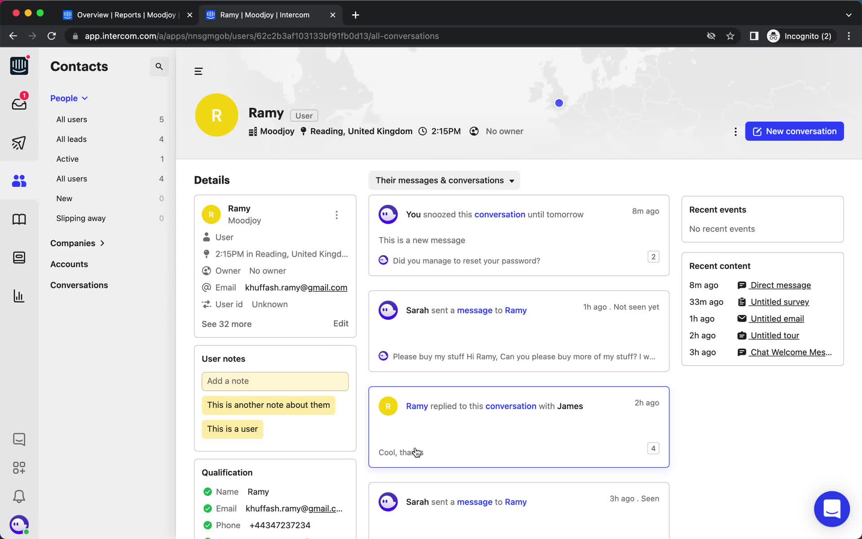Click the 'This is a user' note
Viewport: 862px width, 539px height.
click(232, 429)
